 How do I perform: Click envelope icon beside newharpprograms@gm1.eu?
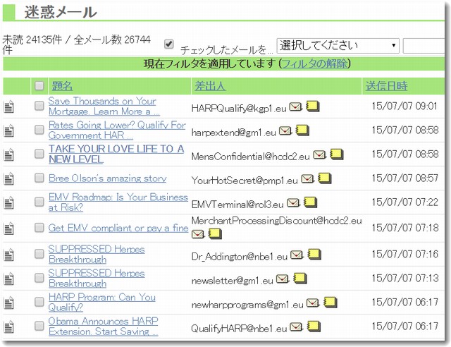(313, 303)
